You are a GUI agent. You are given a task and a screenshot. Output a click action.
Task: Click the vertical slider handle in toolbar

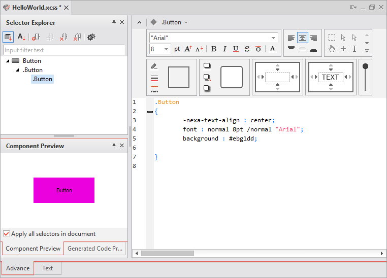(365, 66)
